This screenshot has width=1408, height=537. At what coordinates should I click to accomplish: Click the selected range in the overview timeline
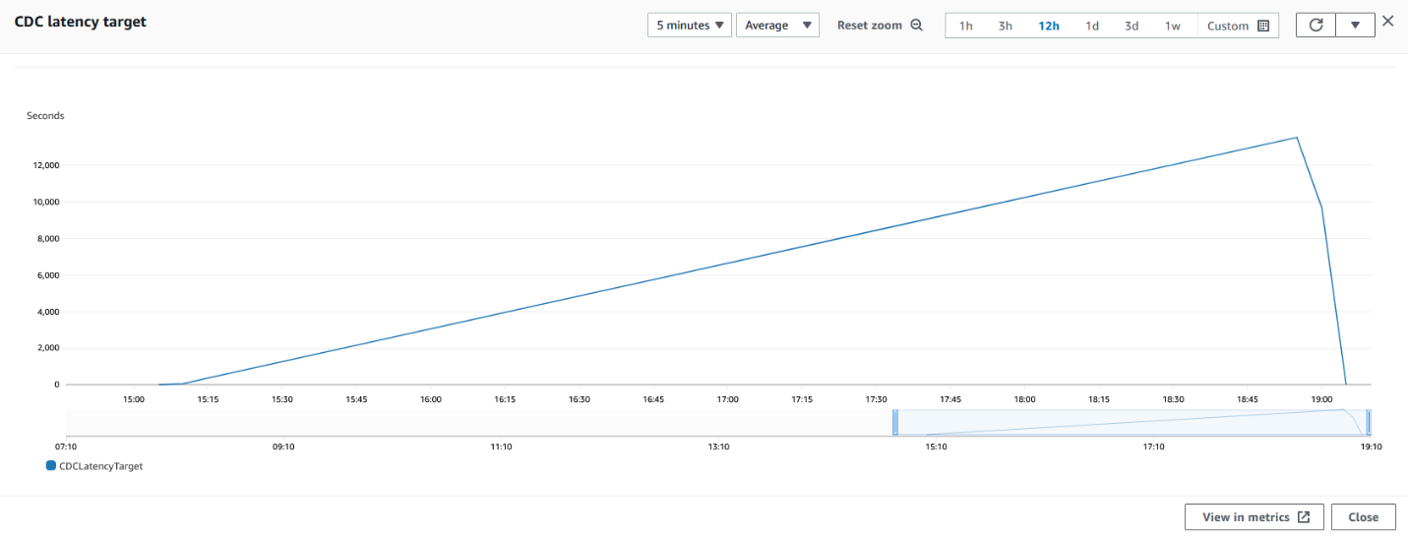pos(1132,423)
